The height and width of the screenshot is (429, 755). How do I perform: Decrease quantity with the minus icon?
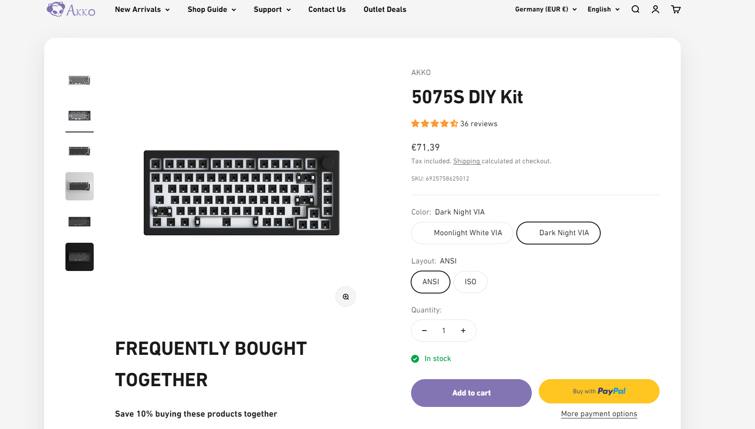click(424, 331)
